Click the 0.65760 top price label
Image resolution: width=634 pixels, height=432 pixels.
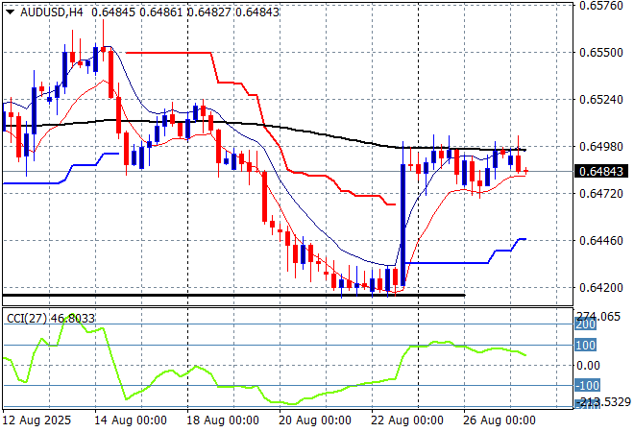coord(601,6)
